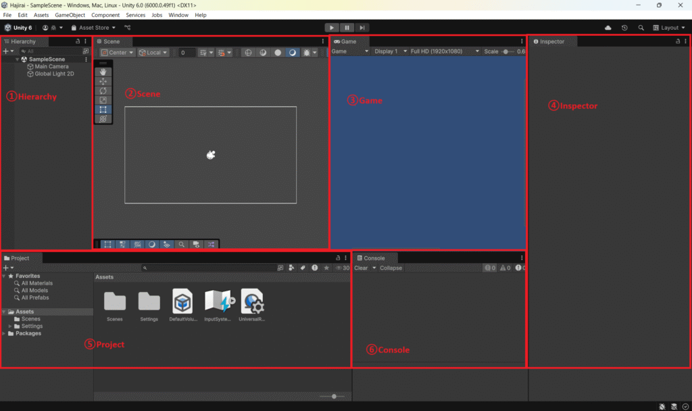Toggle the grid visibility icon at Scene bottom
Viewport: 692px width, 411px height.
(137, 244)
